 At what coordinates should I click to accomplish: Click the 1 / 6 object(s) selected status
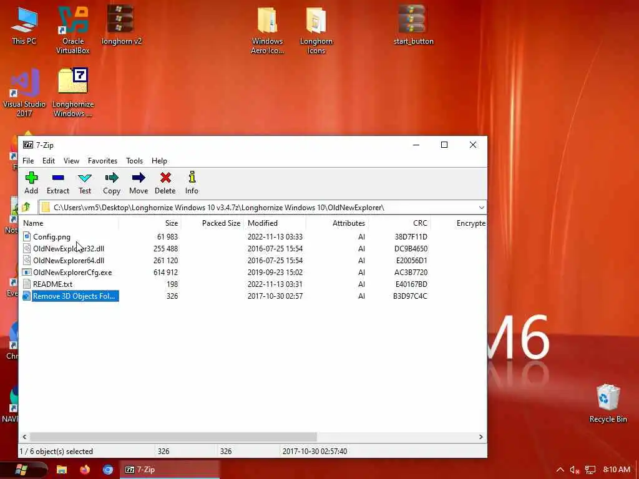click(56, 452)
